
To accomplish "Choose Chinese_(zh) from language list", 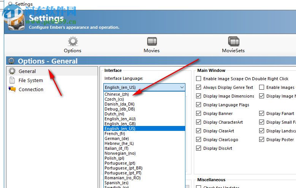I will [x=144, y=94].
